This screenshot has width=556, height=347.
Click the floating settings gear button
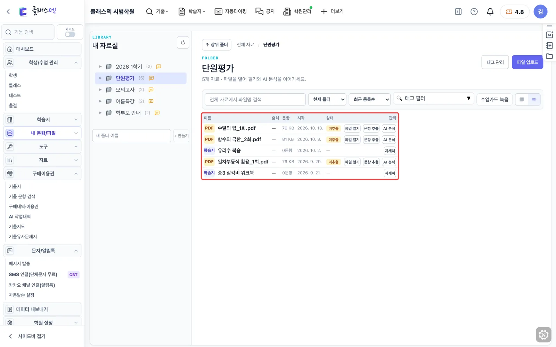click(543, 335)
